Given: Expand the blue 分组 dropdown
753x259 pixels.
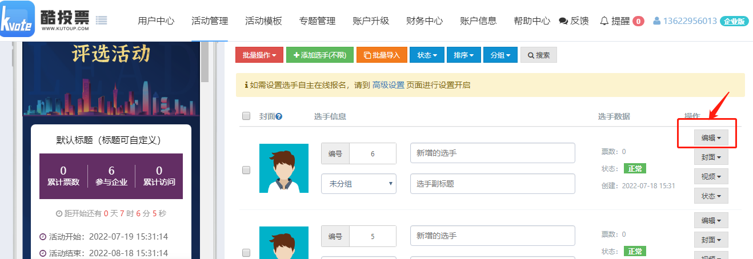Looking at the screenshot, I should point(500,55).
